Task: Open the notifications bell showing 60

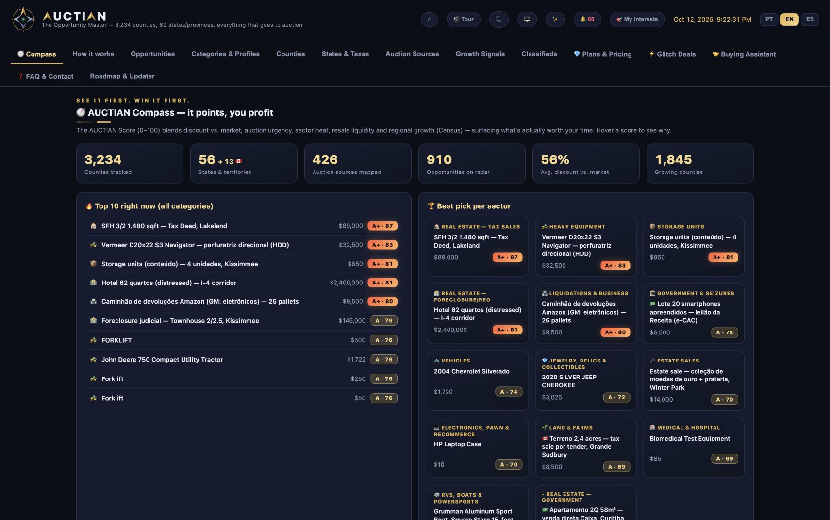Action: [x=587, y=19]
